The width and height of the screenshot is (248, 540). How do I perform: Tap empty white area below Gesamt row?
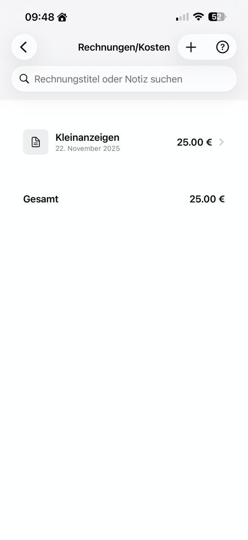coord(124,360)
